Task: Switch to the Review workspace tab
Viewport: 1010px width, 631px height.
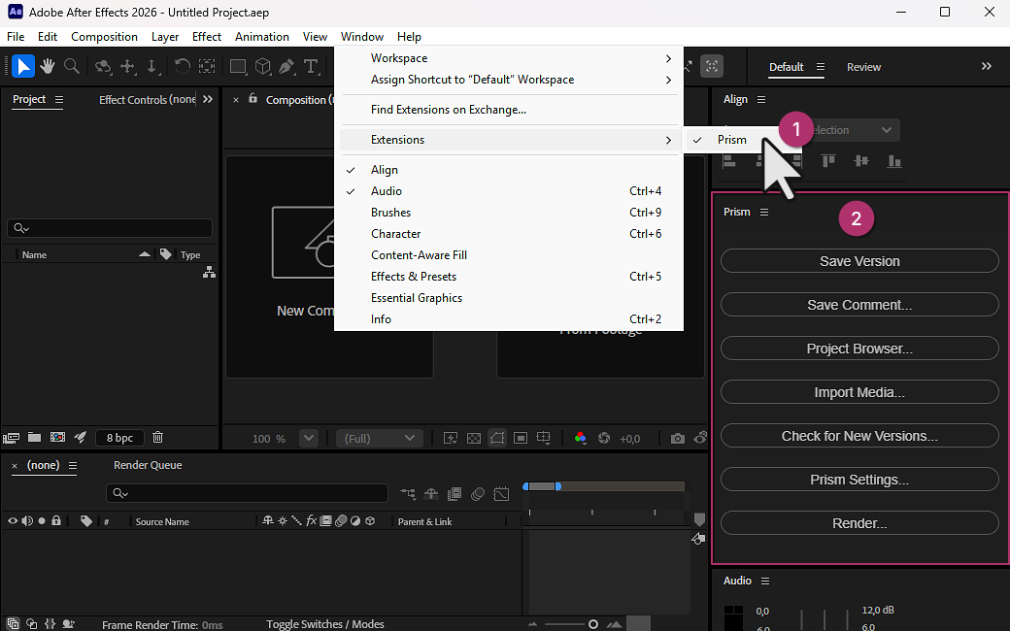Action: (863, 67)
